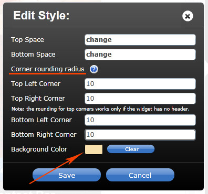Open the Background Color swatch picker
This screenshot has width=208, height=194.
point(93,149)
